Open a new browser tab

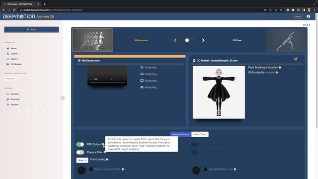pyautogui.click(x=45, y=4)
